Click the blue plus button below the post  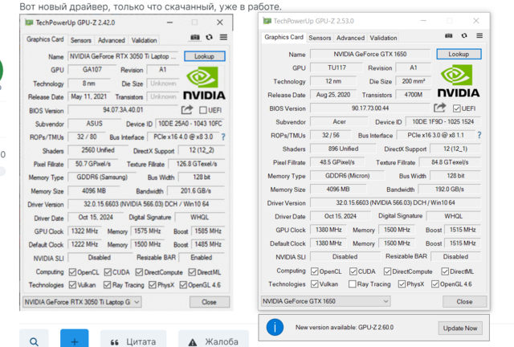tap(74, 342)
